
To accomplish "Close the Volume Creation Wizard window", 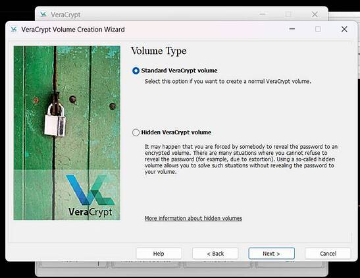I will (x=344, y=29).
